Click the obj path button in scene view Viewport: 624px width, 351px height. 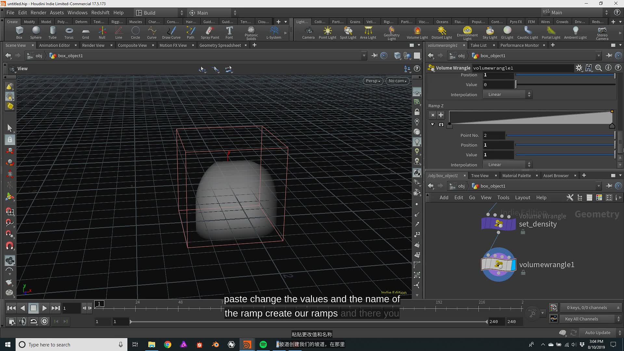[35, 56]
